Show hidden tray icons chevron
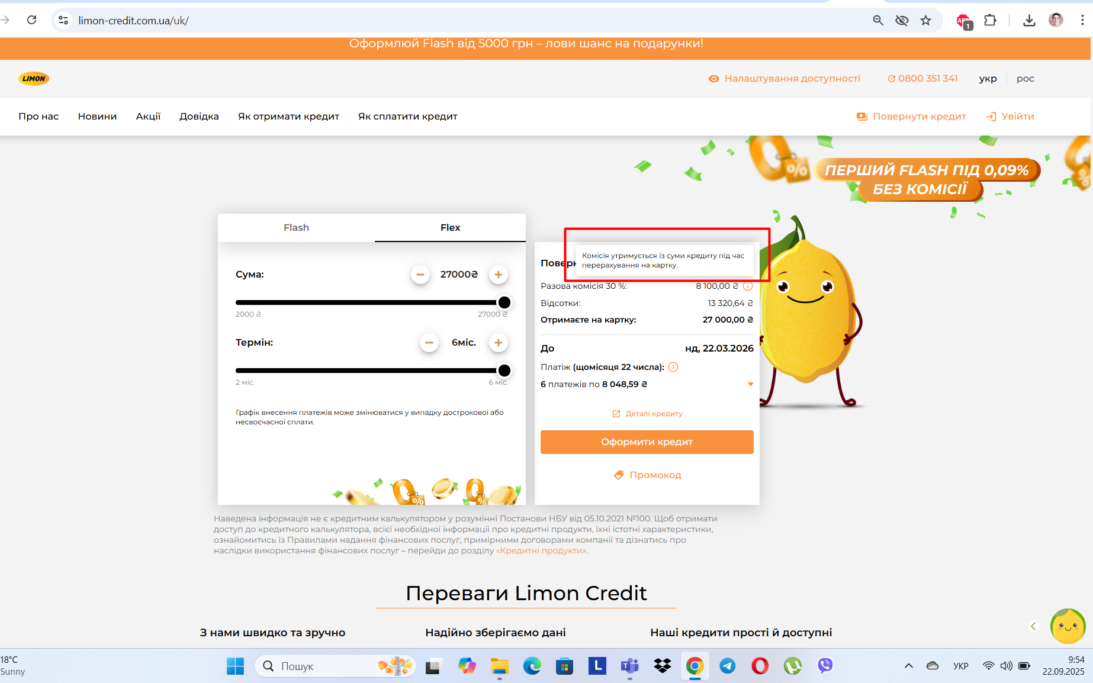This screenshot has height=683, width=1093. tap(909, 666)
